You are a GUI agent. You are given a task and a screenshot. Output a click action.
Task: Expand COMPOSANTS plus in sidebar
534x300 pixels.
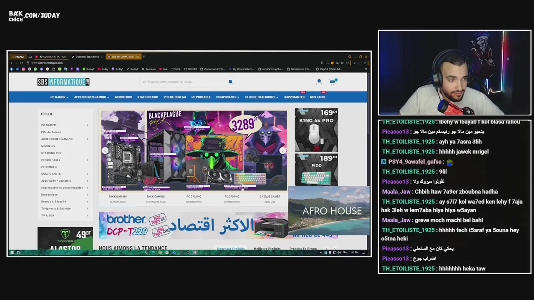[87, 174]
